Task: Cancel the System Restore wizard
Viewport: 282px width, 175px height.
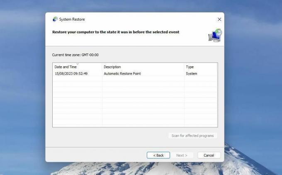Action: pyautogui.click(x=209, y=155)
